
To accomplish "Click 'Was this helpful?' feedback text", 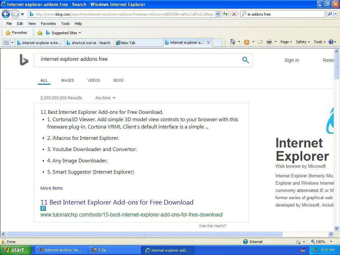I will (212, 226).
